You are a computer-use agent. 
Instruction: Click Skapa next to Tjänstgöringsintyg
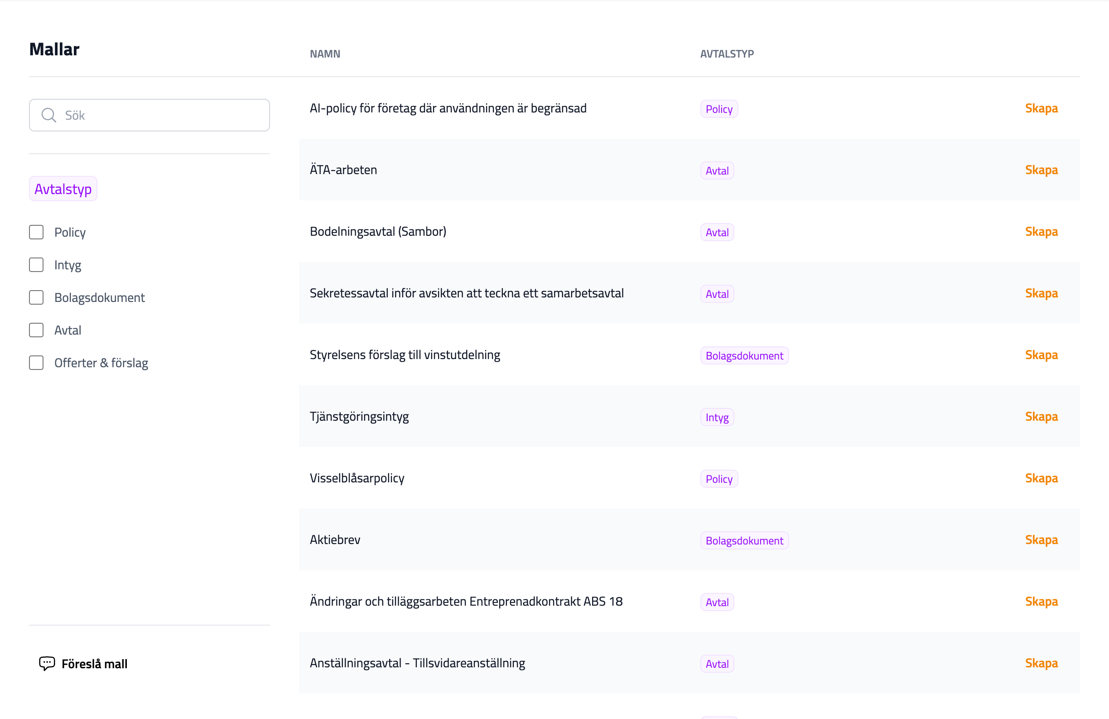tap(1041, 416)
